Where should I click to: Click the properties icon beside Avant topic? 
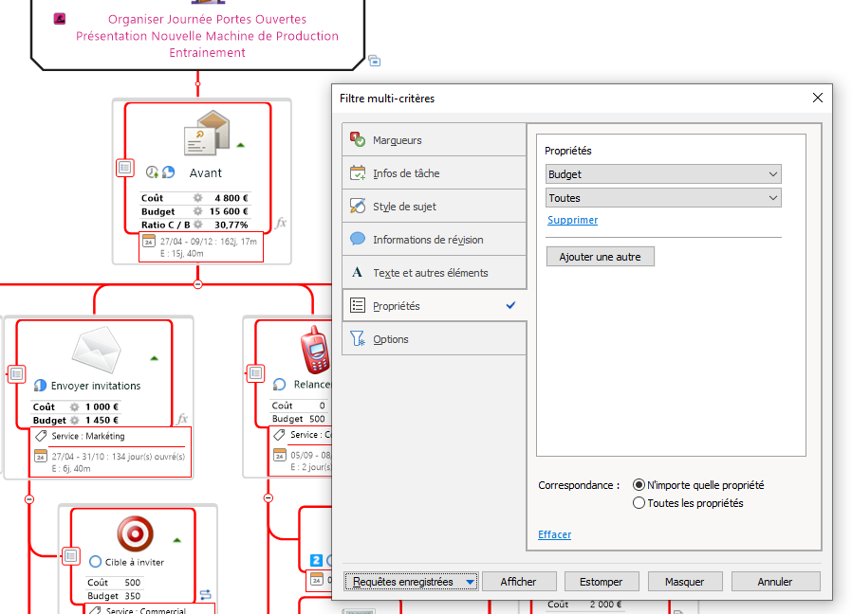pos(124,168)
